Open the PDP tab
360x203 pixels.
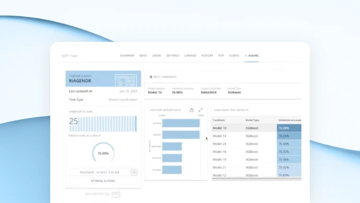point(221,55)
